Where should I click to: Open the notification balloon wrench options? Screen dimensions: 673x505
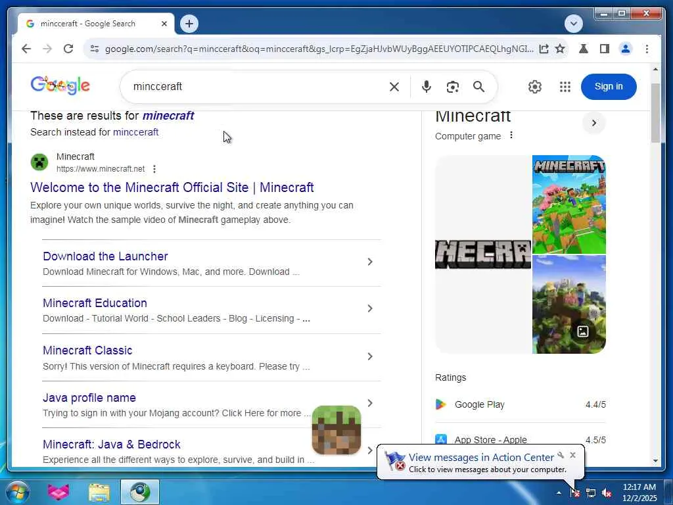[x=561, y=455]
